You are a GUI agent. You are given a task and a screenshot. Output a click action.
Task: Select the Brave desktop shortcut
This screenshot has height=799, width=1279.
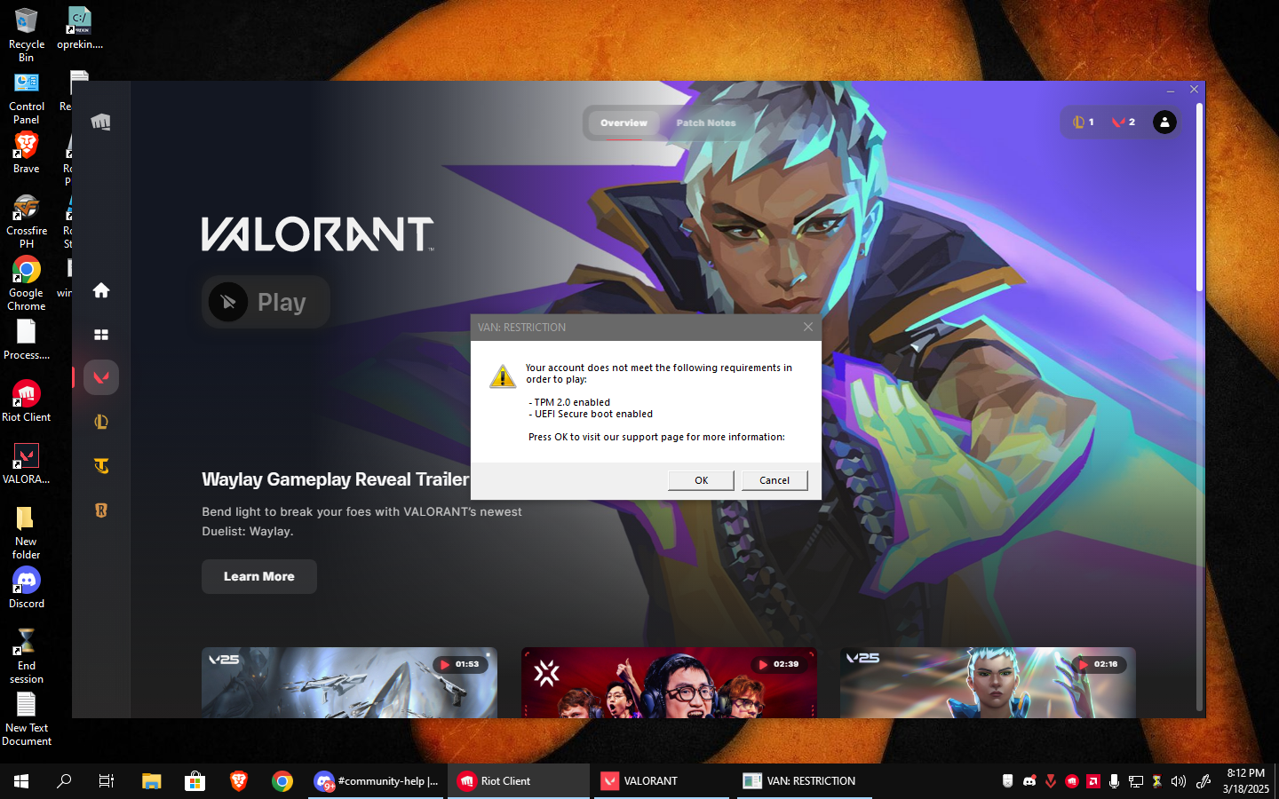(x=27, y=153)
